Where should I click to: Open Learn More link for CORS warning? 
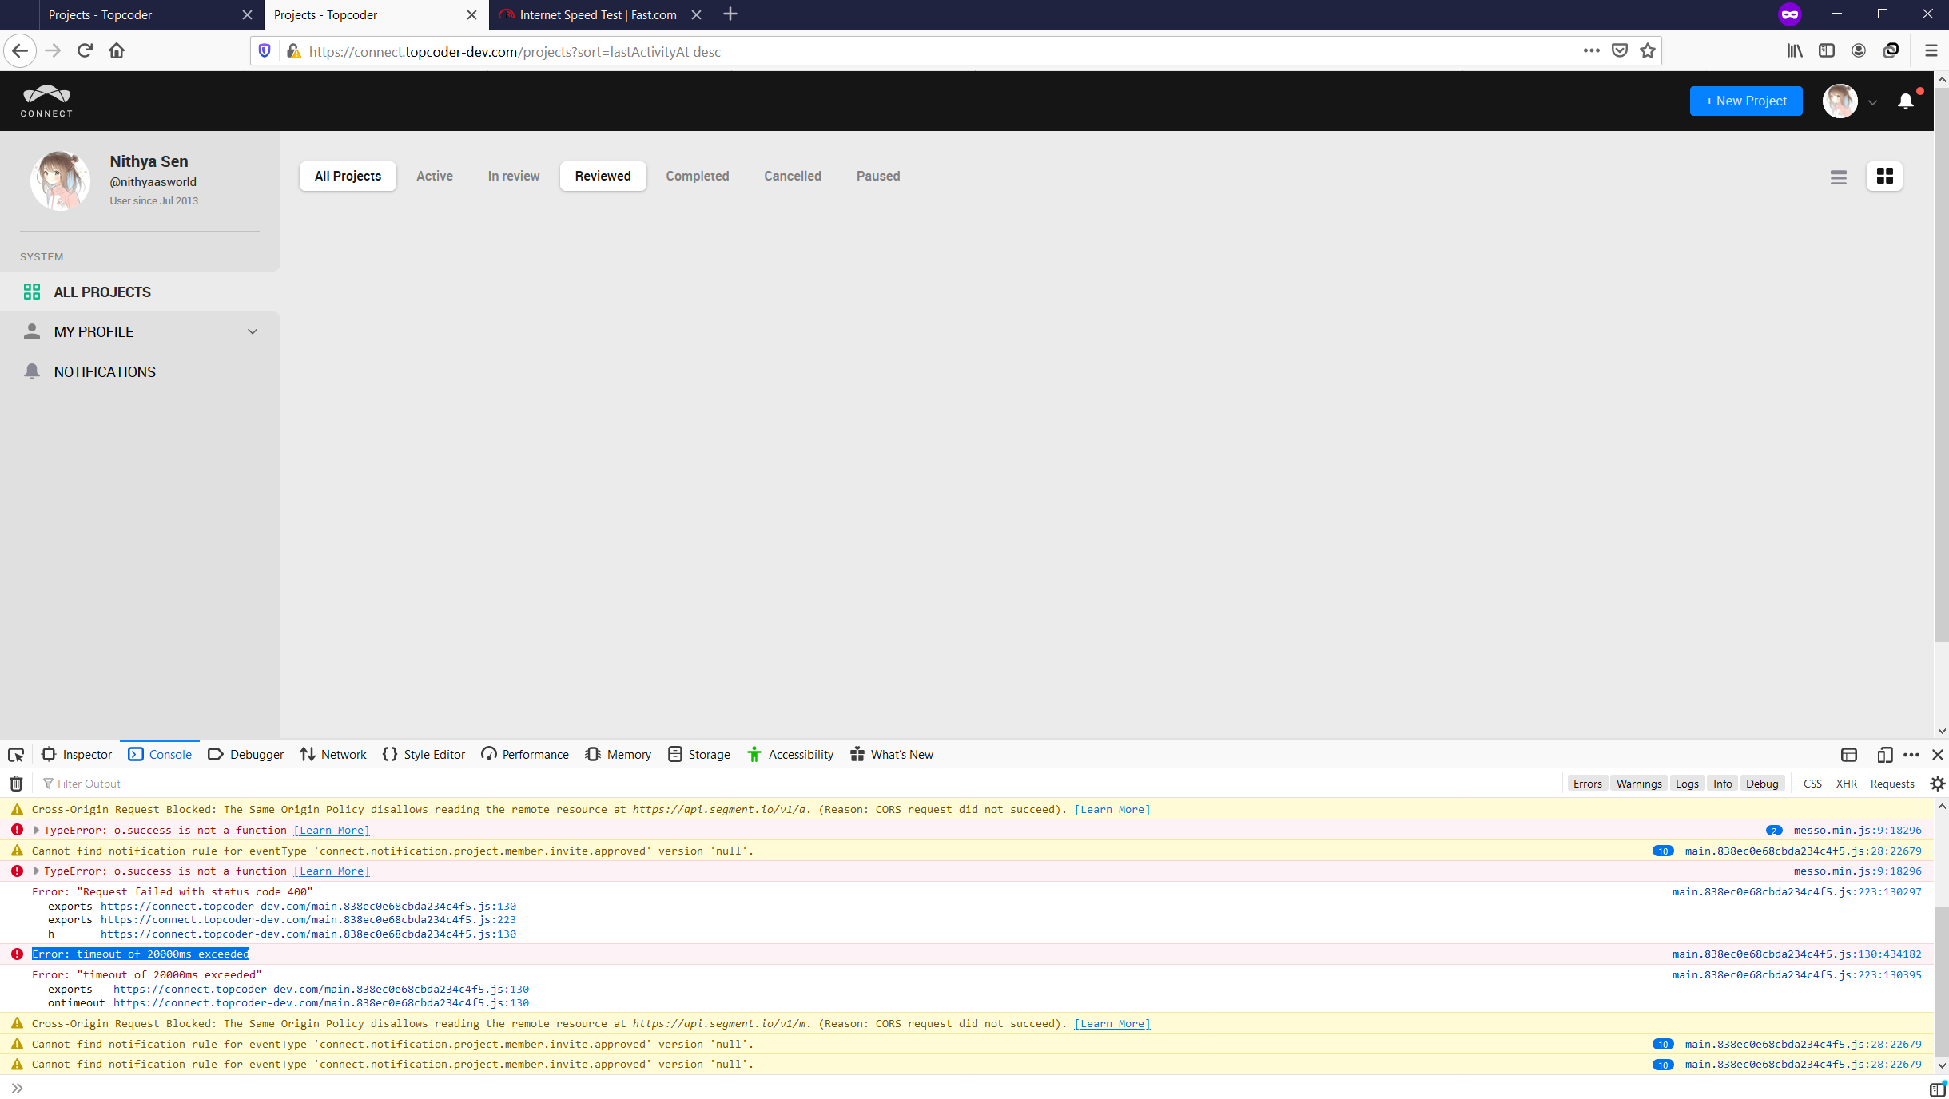(1112, 810)
